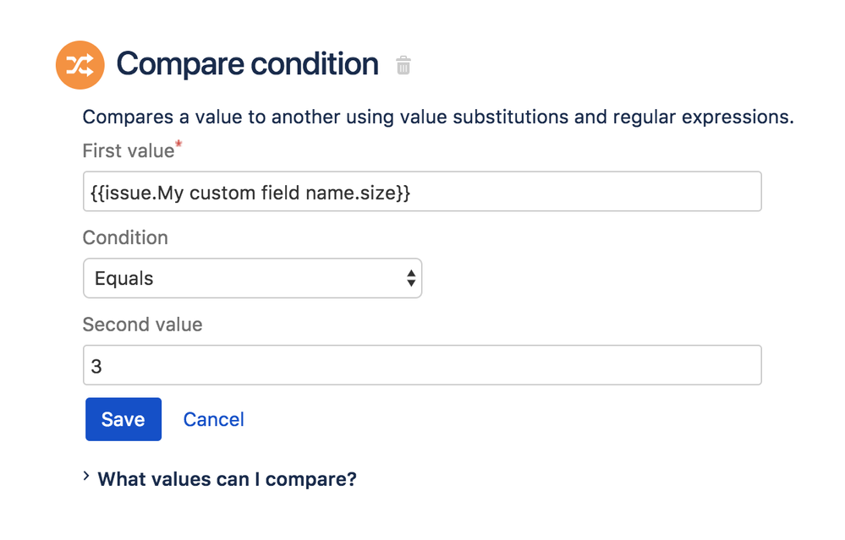Click the "First value" field label
The width and height of the screenshot is (845, 540).
128,151
